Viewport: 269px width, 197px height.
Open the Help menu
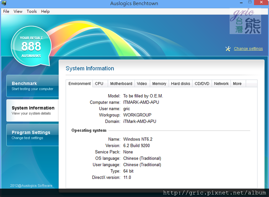[45, 11]
